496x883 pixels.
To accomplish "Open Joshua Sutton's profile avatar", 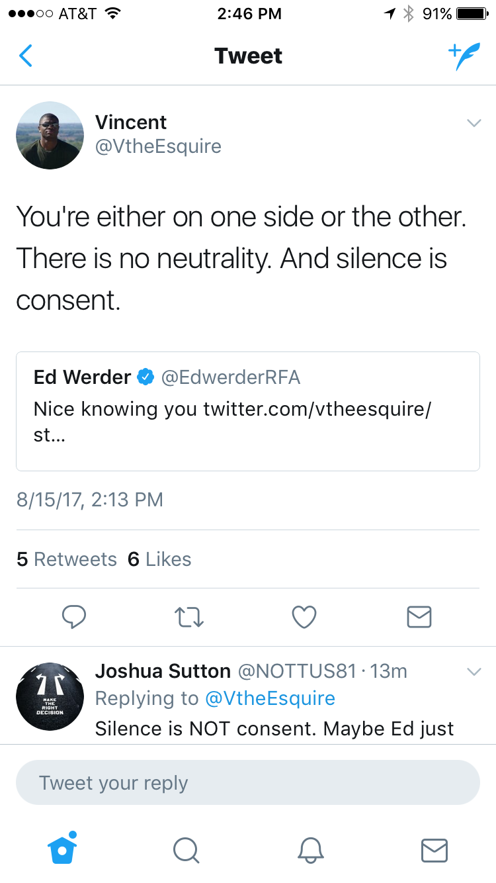I will click(50, 695).
